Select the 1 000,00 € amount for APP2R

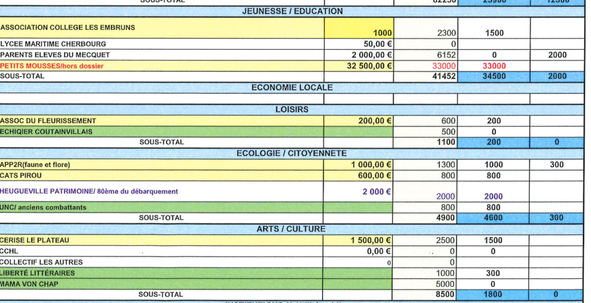[371, 164]
